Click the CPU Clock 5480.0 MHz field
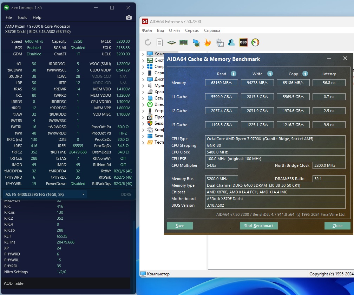 tap(275, 152)
